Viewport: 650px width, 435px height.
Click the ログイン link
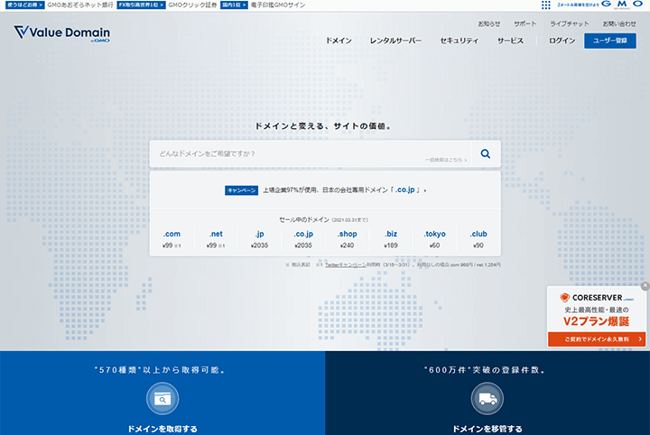[562, 42]
